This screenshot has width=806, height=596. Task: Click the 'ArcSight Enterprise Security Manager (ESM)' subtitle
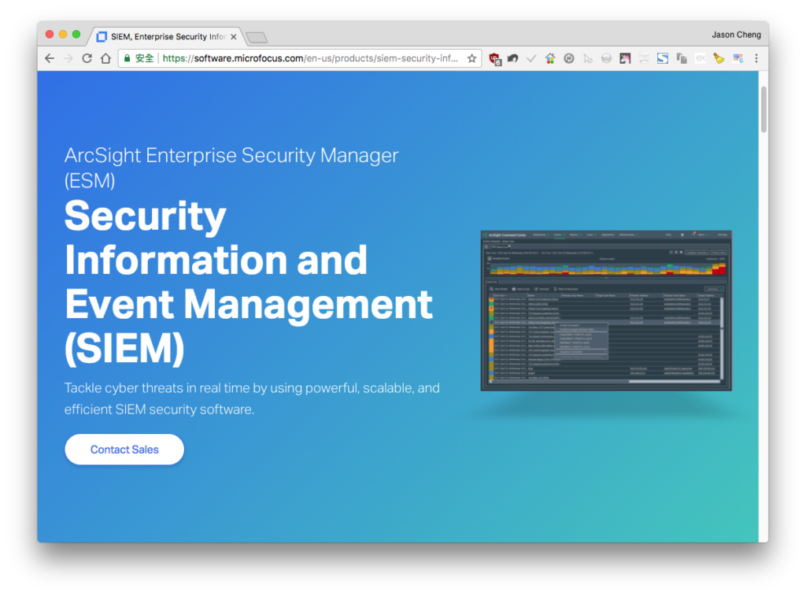tap(231, 168)
